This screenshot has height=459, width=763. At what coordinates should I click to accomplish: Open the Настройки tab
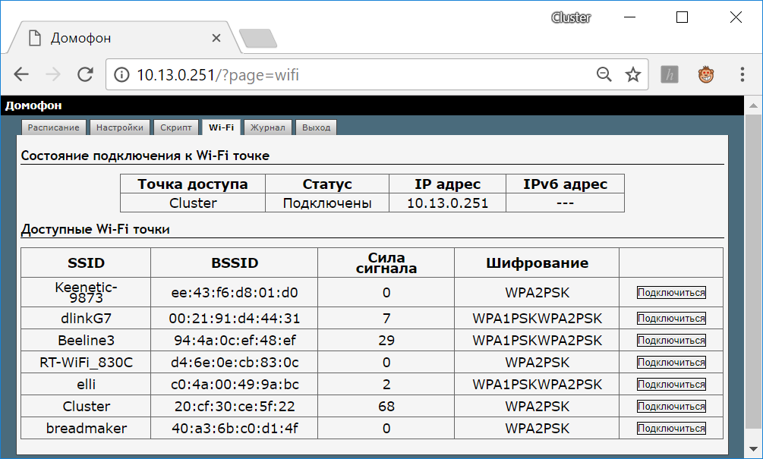point(120,127)
